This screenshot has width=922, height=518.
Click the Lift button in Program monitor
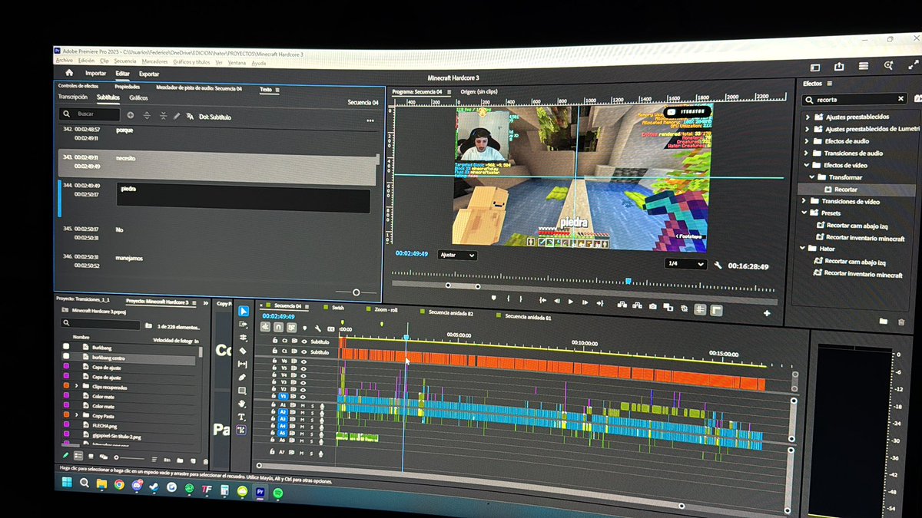622,305
